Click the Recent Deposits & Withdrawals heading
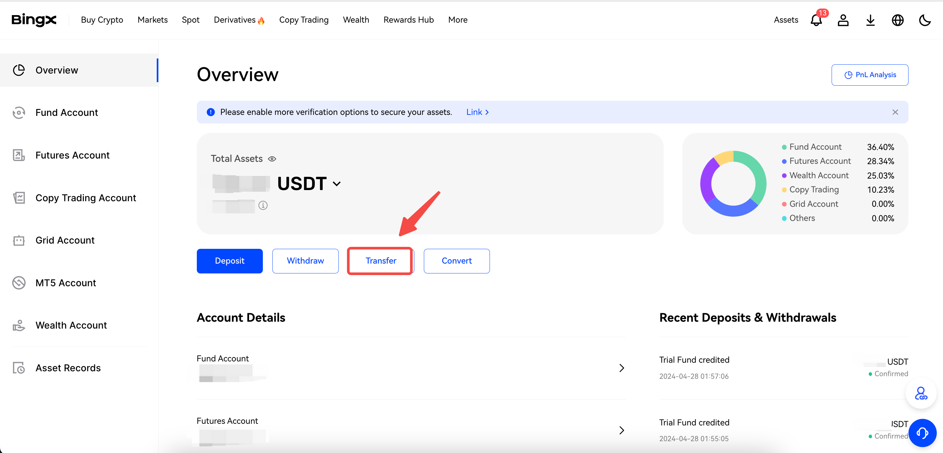This screenshot has width=943, height=453. click(x=747, y=318)
